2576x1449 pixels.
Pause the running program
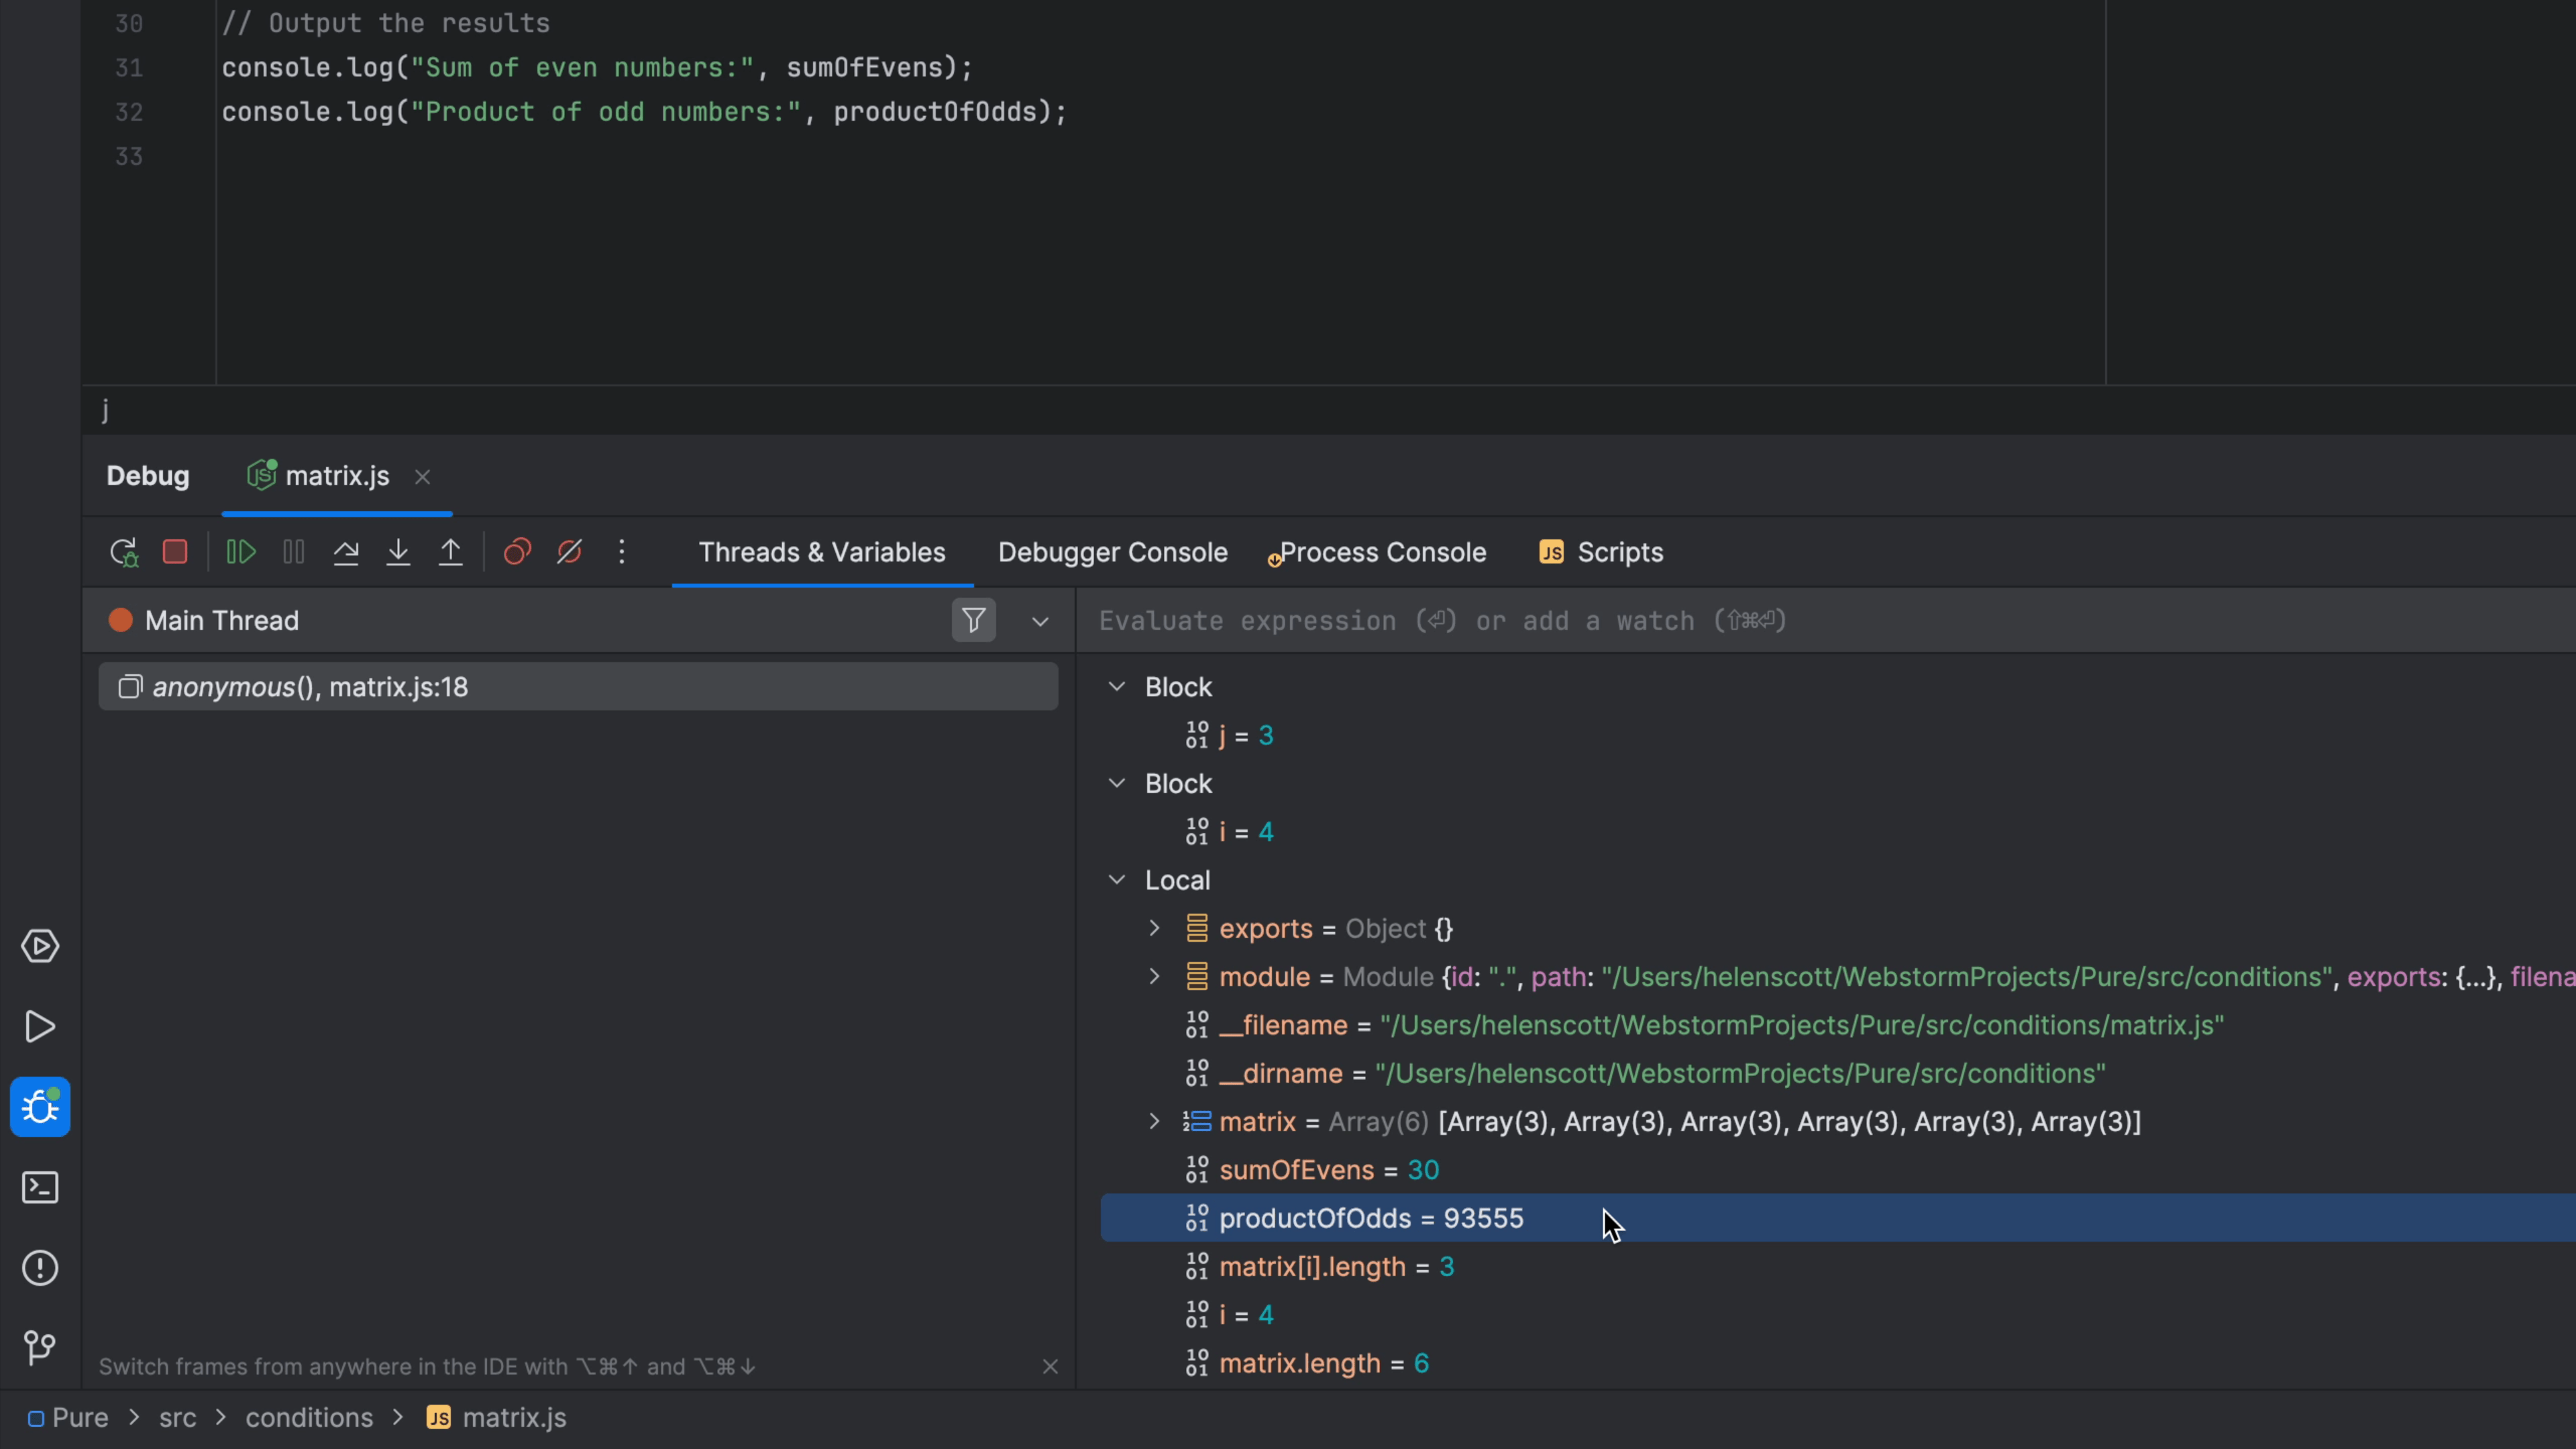click(293, 551)
